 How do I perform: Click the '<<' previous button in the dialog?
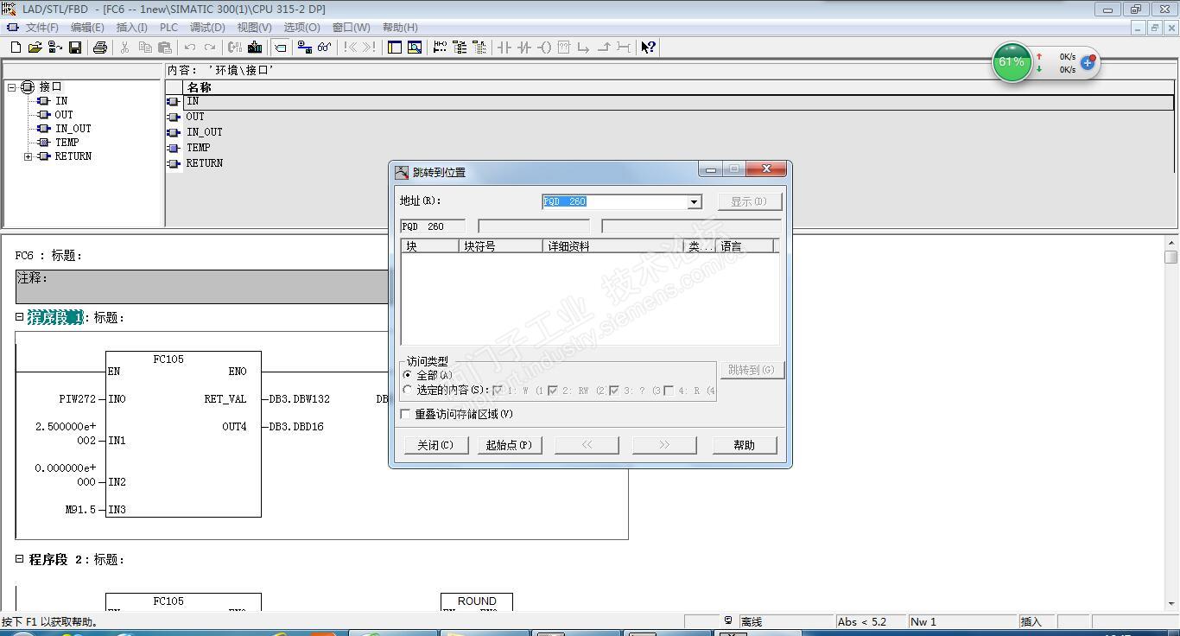click(x=587, y=445)
